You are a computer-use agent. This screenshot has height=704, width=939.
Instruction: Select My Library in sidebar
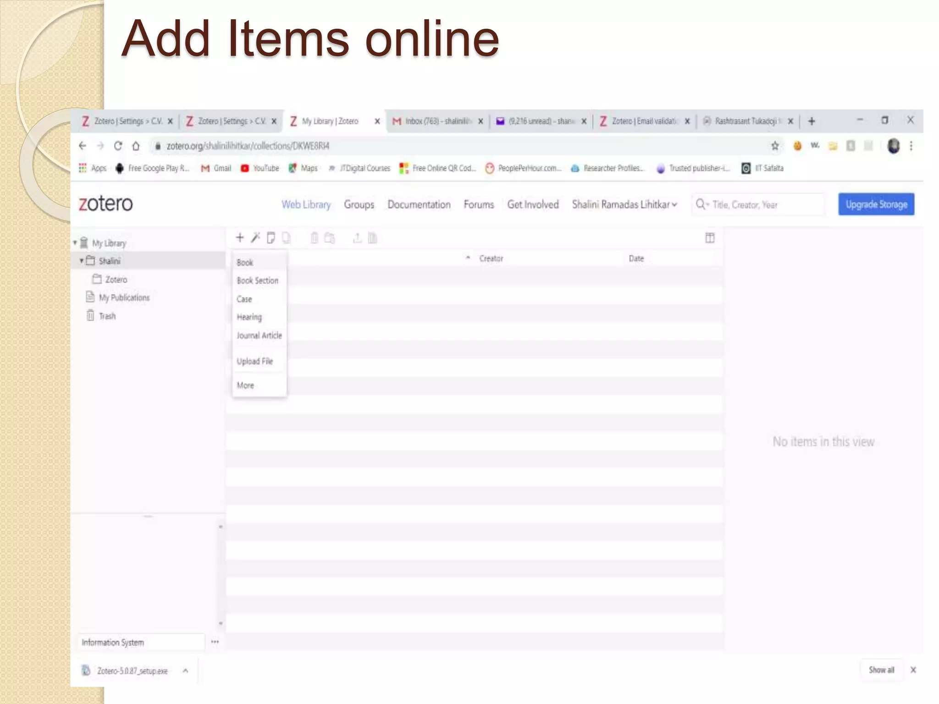click(x=109, y=243)
